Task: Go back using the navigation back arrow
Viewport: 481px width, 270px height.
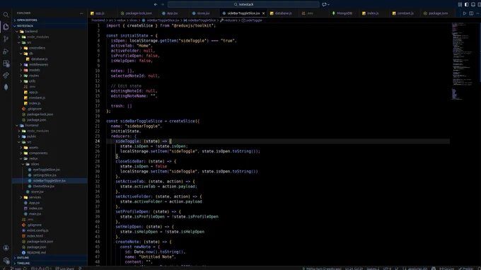Action: [156, 4]
